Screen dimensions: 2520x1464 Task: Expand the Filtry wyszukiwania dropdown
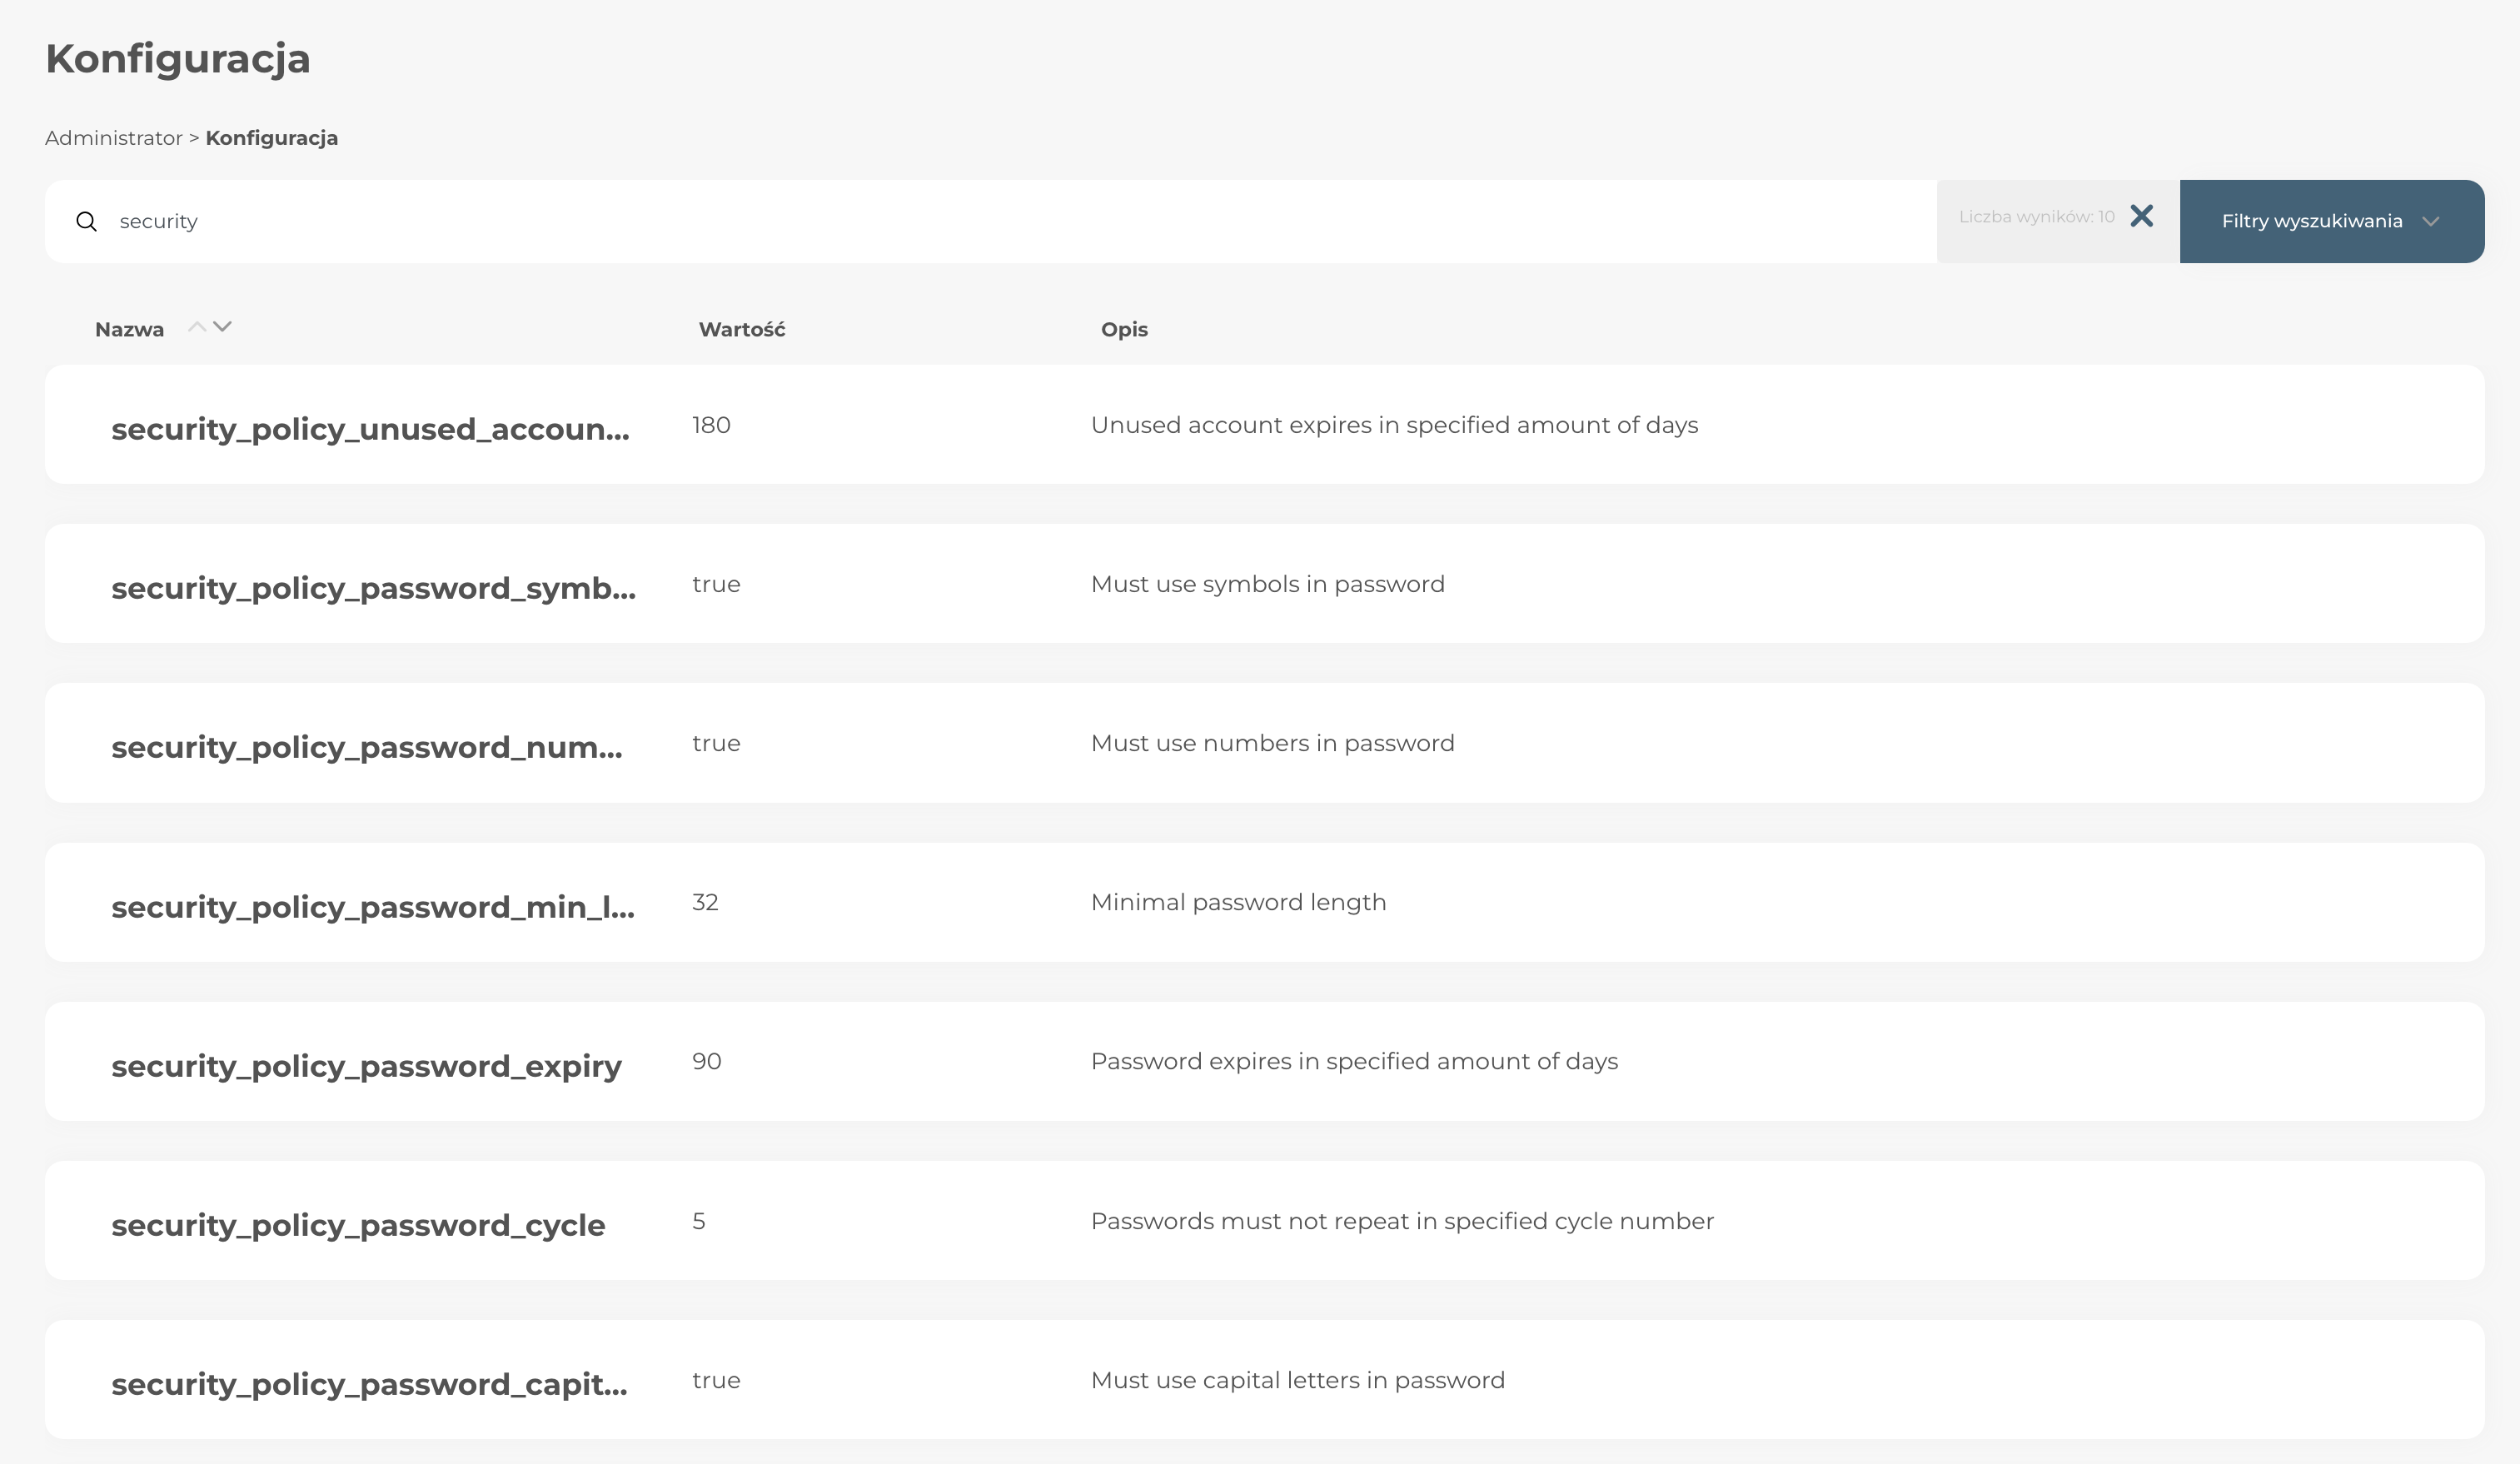(2311, 221)
